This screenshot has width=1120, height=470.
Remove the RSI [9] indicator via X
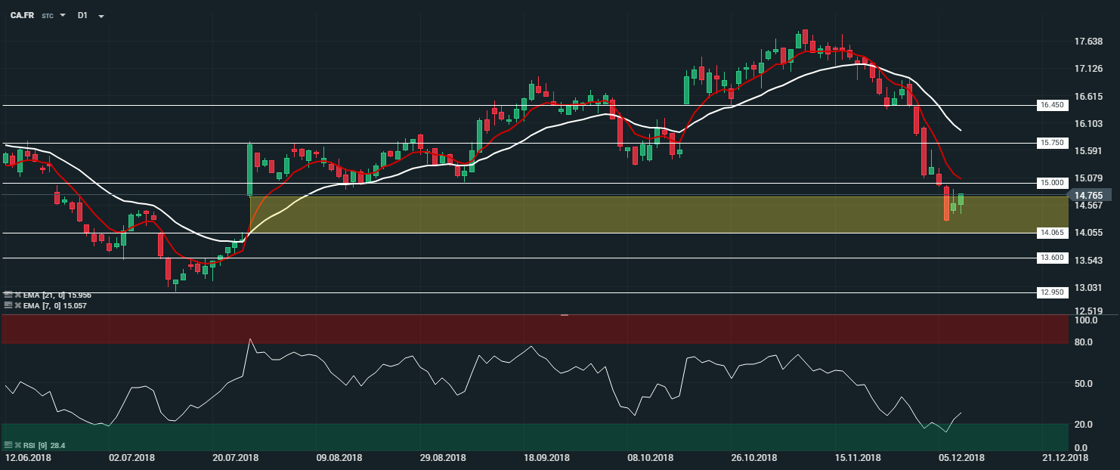click(17, 446)
